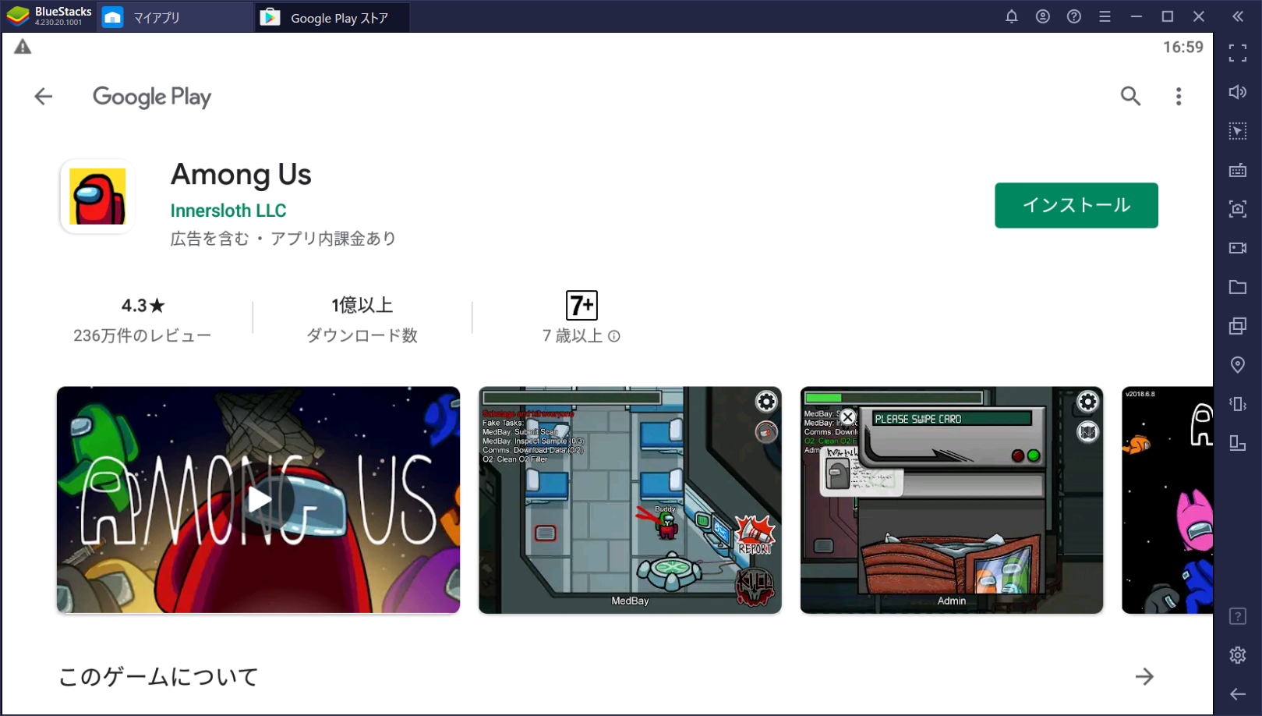Screen dimensions: 1262x716
Task: Click the green Install button
Action: point(1076,205)
